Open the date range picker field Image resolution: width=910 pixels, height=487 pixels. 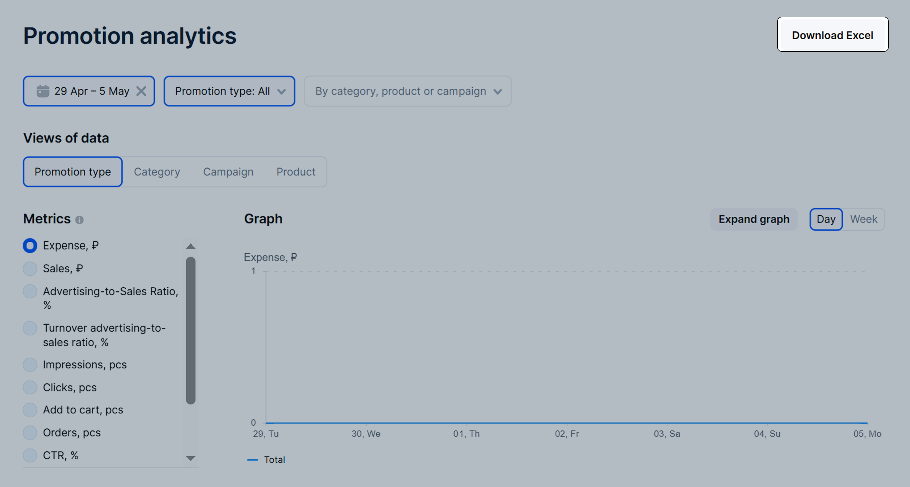89,91
